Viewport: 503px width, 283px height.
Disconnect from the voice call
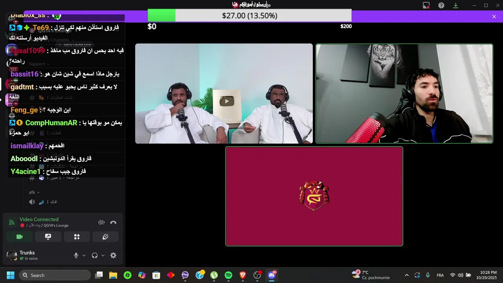coord(113,222)
